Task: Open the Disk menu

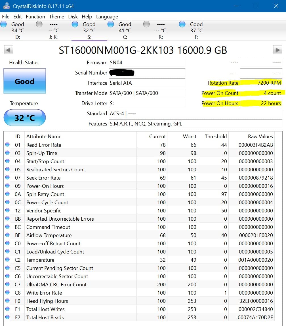Action: tap(73, 17)
